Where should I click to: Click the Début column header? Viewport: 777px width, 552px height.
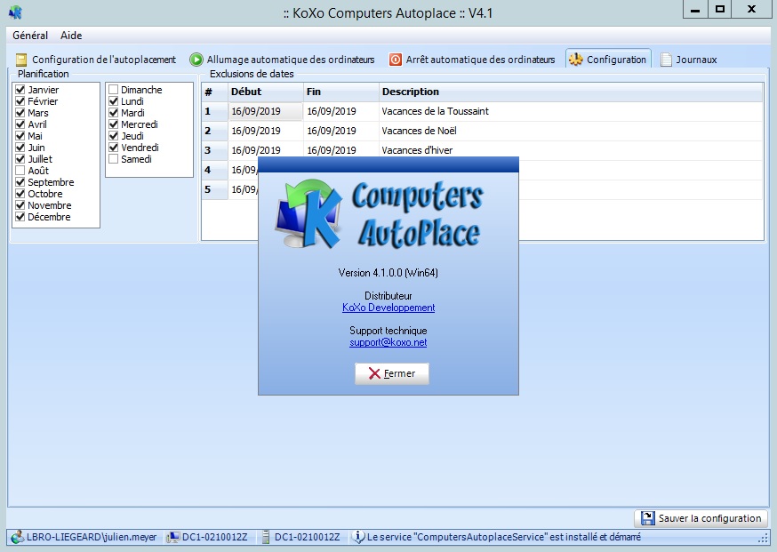(x=266, y=92)
